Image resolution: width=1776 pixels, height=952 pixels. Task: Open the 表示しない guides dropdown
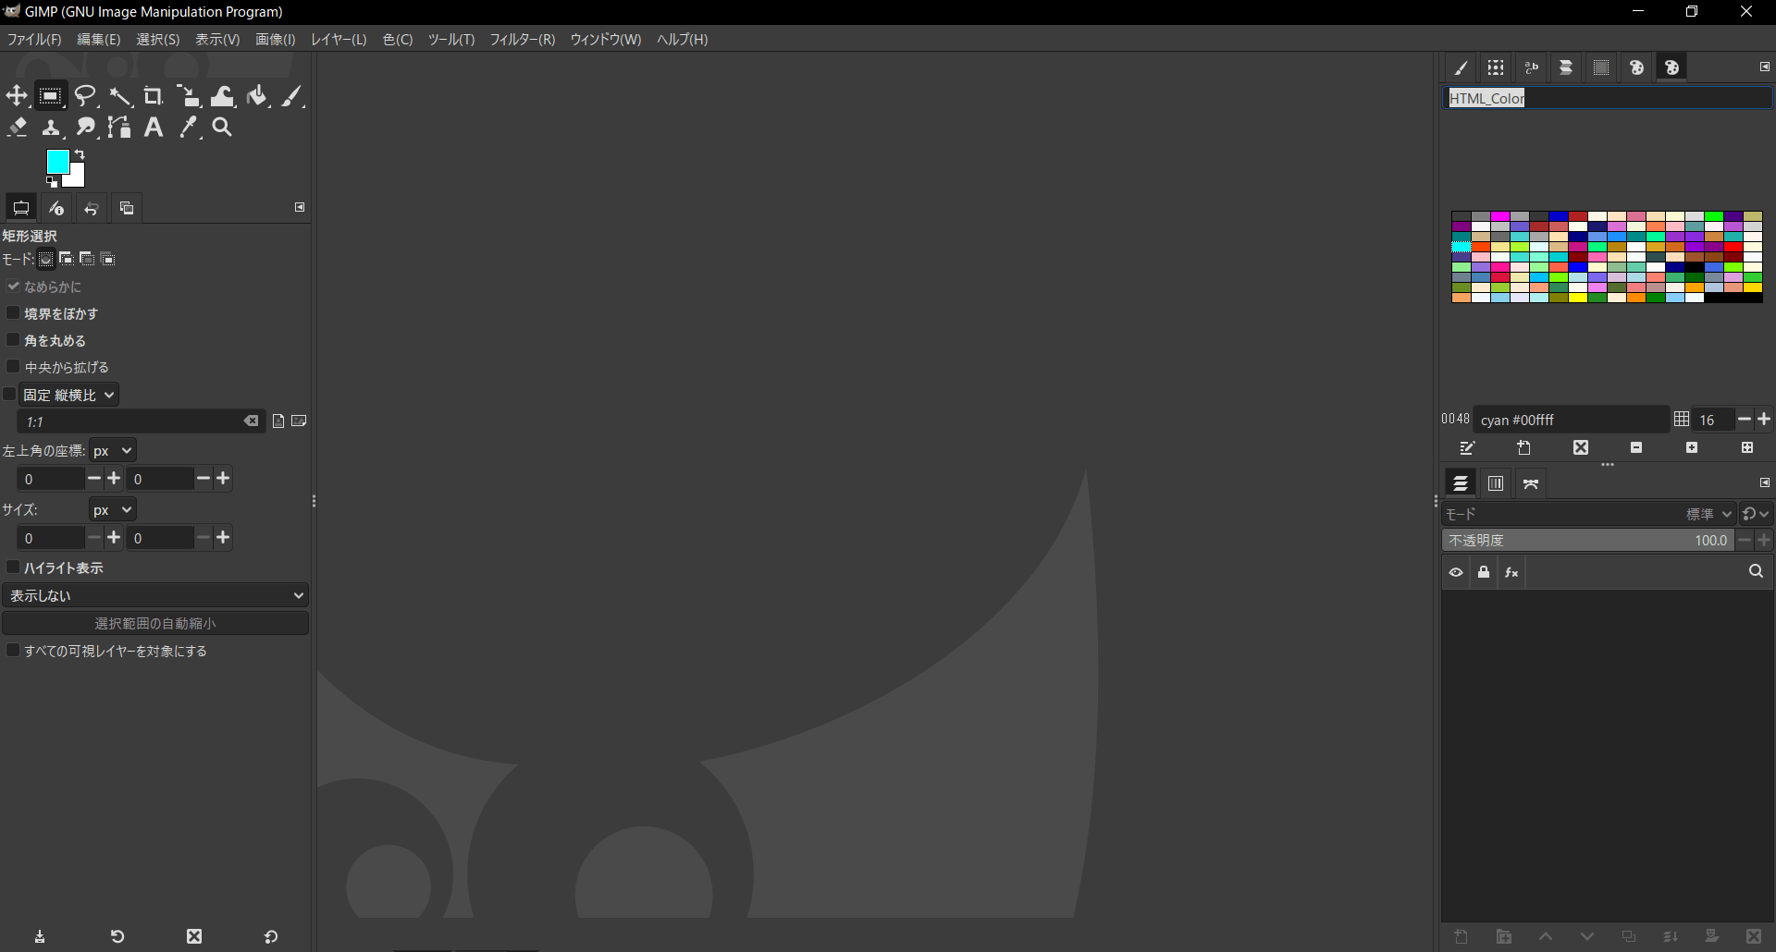pos(155,595)
